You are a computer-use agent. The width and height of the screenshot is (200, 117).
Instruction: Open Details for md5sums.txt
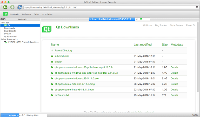(x=174, y=95)
